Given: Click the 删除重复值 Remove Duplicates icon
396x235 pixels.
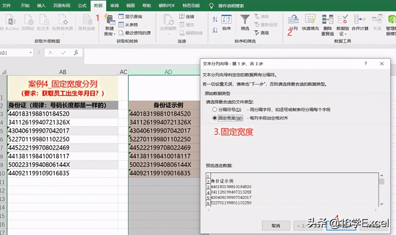Looking at the screenshot, I should [328, 19].
